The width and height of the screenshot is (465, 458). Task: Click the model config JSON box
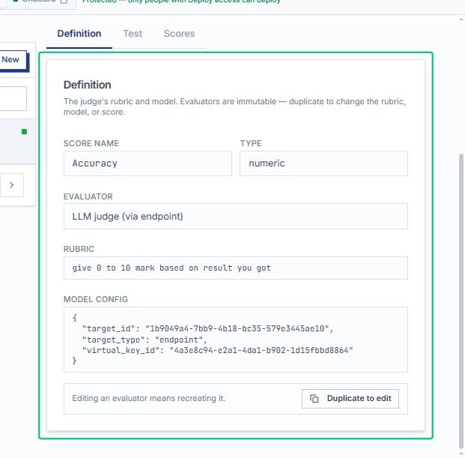tap(236, 340)
